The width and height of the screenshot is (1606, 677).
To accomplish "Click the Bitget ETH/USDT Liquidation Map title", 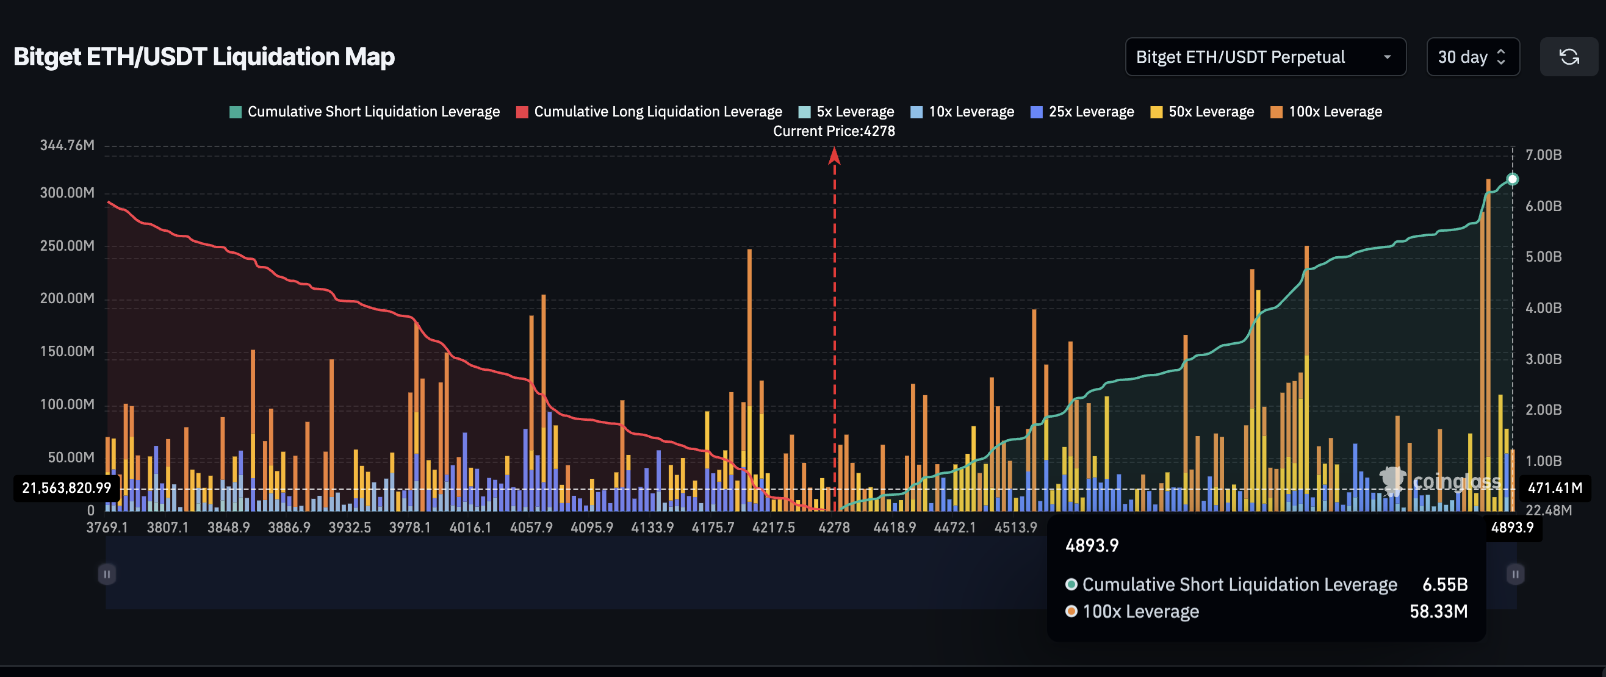I will click(x=204, y=57).
